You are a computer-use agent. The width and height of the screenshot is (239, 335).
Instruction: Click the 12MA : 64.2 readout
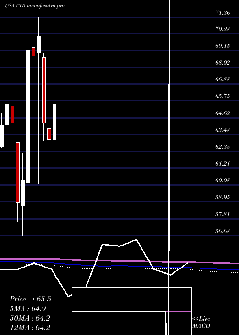pyautogui.click(x=30, y=328)
